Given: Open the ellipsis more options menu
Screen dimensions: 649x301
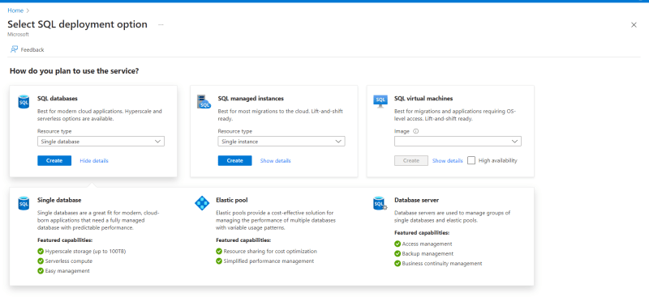Looking at the screenshot, I should [161, 25].
